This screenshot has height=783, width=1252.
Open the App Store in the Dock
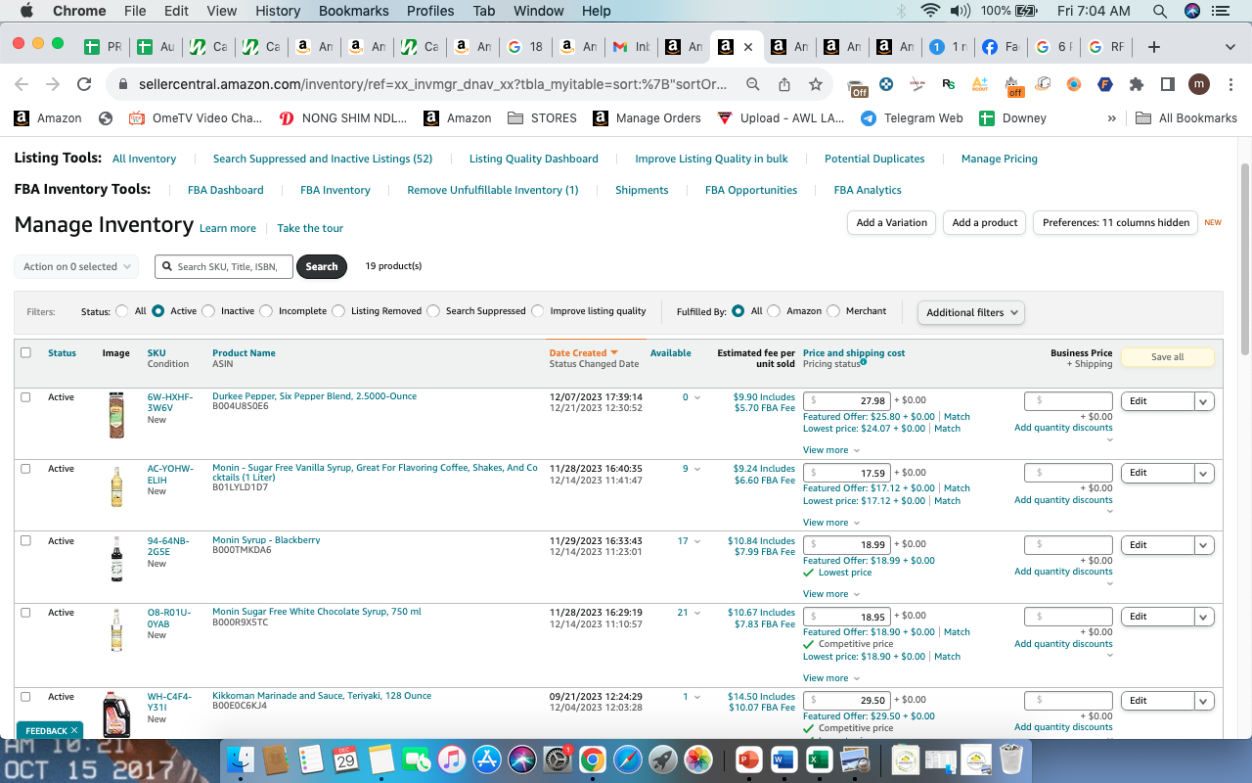(x=486, y=759)
